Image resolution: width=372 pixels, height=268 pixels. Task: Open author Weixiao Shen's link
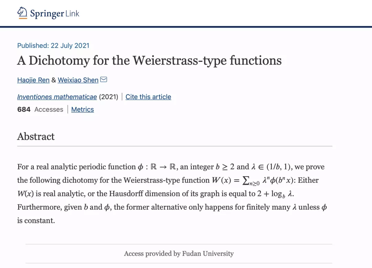pyautogui.click(x=78, y=80)
